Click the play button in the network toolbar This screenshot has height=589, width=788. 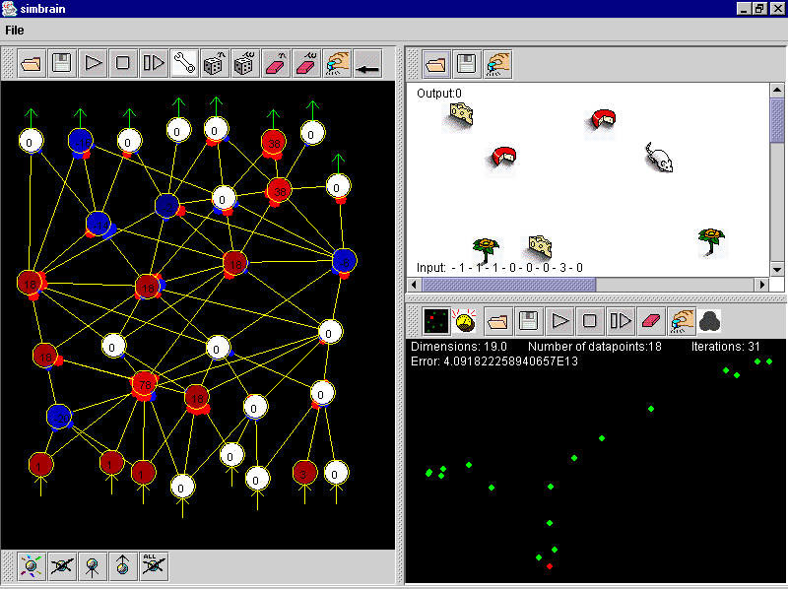(94, 64)
